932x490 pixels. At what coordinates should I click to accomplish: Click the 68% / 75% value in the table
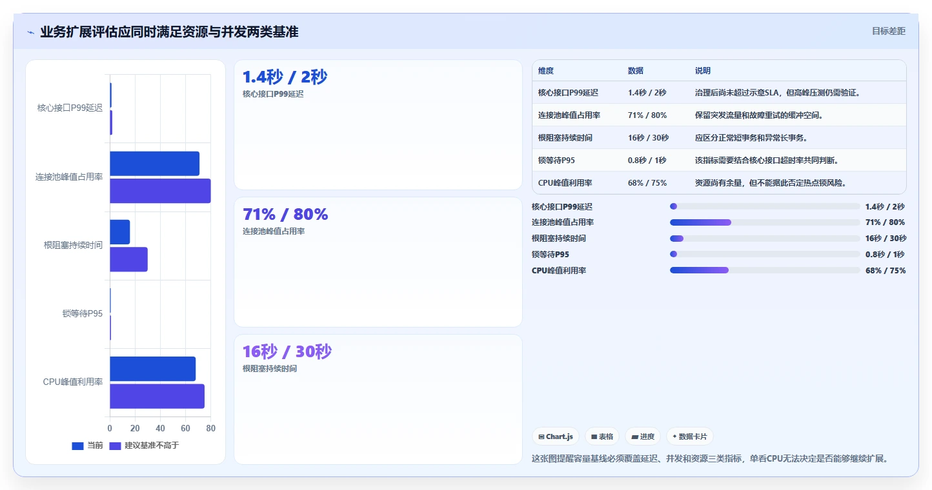(647, 182)
